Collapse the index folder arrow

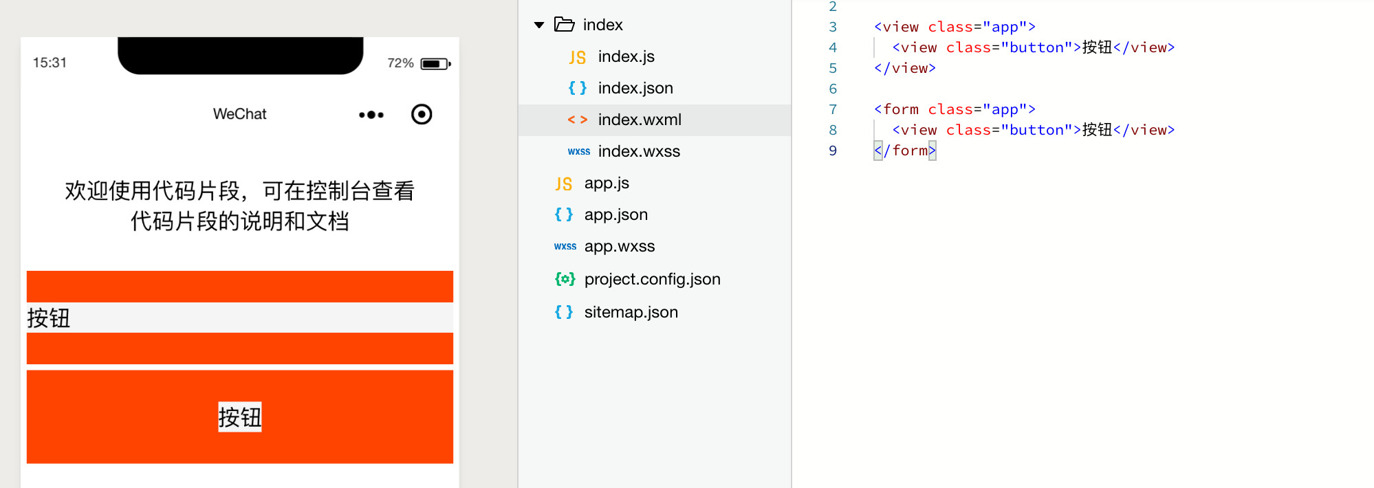coord(539,25)
